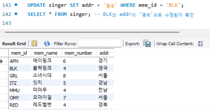Sort by mem_name column header

click(x=46, y=53)
